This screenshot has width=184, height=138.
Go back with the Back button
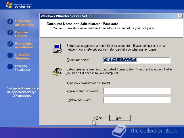[x=99, y=118]
